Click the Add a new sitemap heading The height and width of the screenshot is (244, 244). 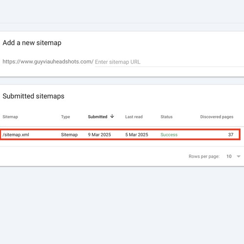tap(32, 43)
